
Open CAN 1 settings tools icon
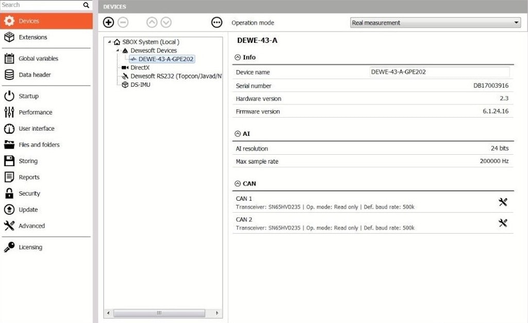click(503, 202)
